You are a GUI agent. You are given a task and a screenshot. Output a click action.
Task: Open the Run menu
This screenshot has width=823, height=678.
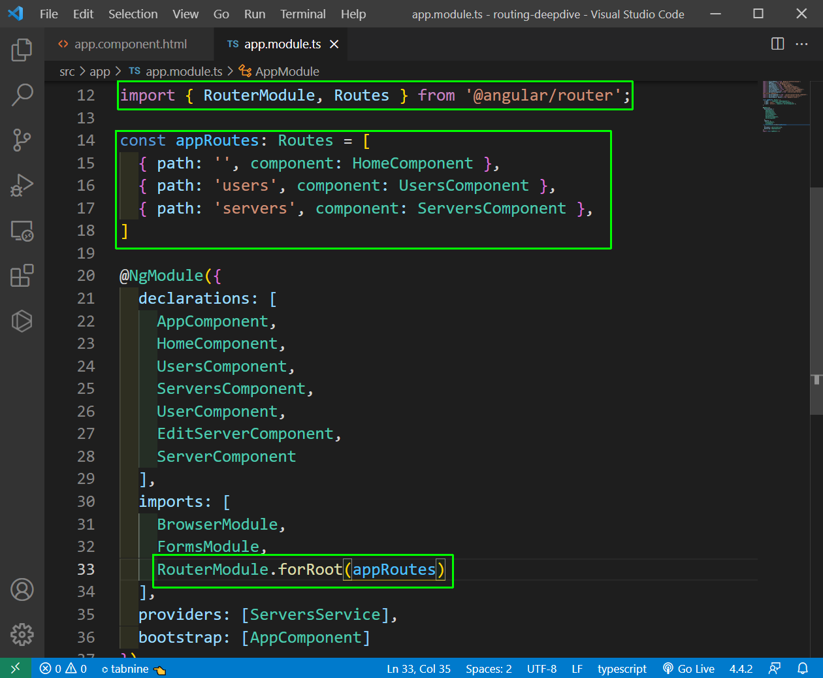coord(255,14)
